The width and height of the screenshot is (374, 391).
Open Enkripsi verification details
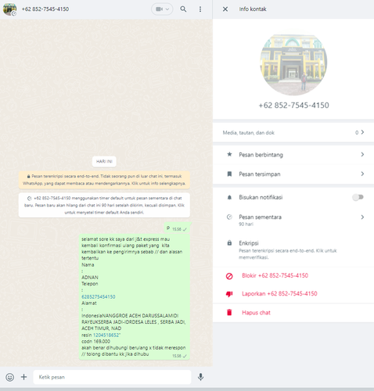tap(293, 250)
